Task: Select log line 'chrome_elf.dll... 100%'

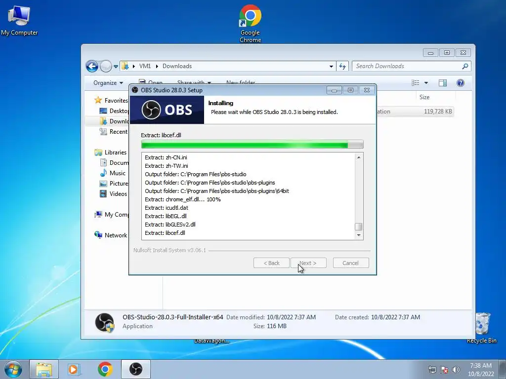Action: (183, 199)
